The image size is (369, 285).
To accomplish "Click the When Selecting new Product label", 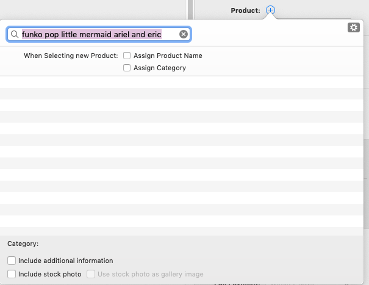I will 71,56.
